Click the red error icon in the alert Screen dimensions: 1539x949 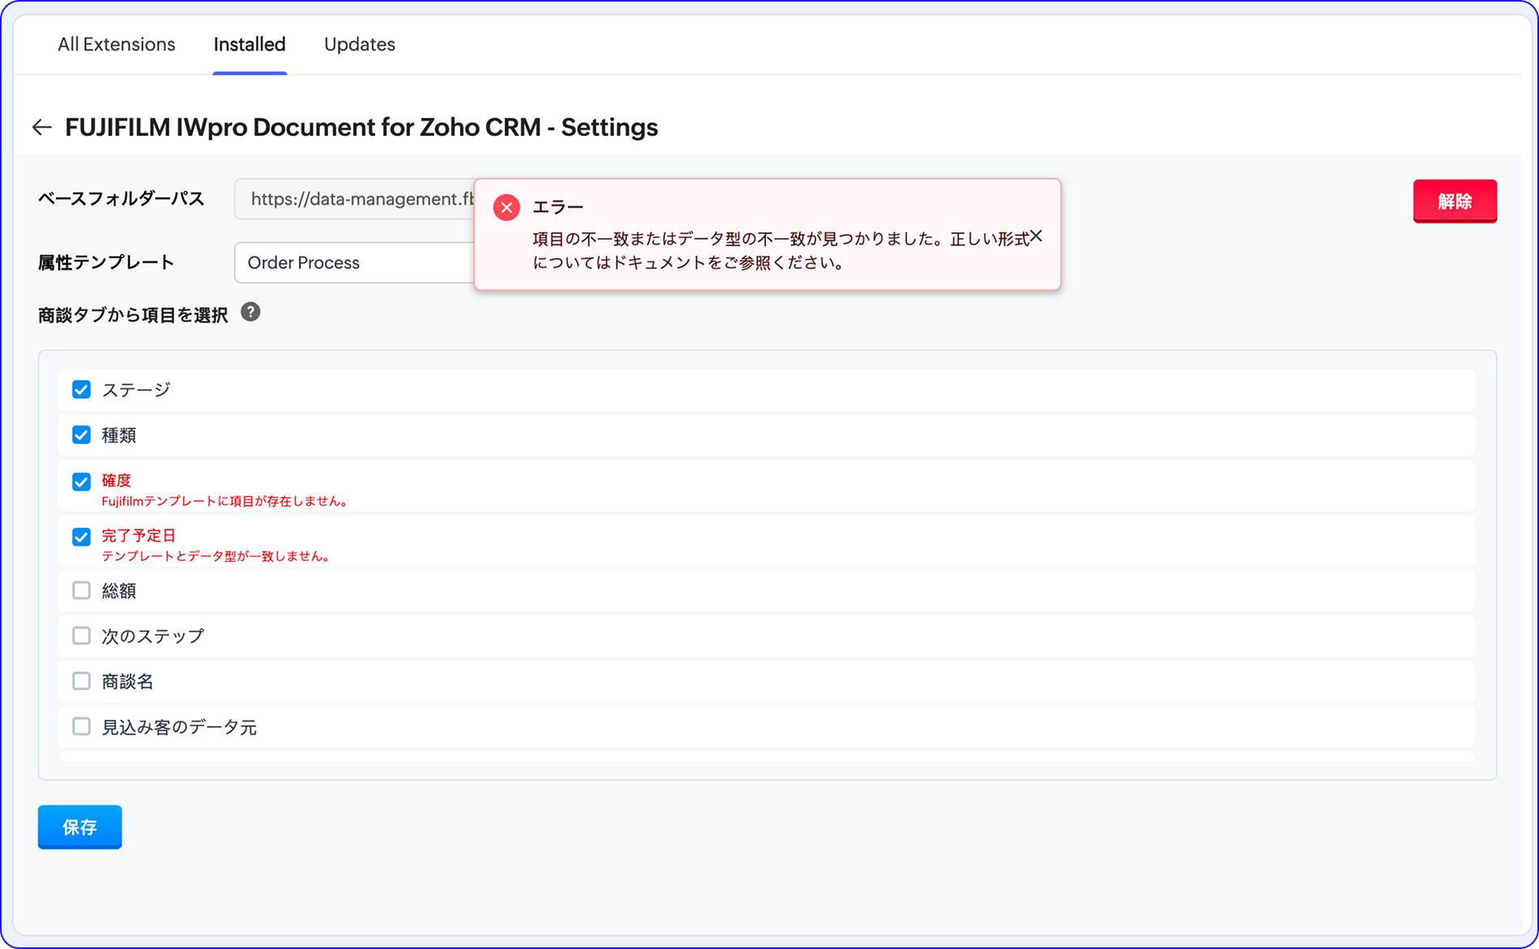pyautogui.click(x=506, y=207)
